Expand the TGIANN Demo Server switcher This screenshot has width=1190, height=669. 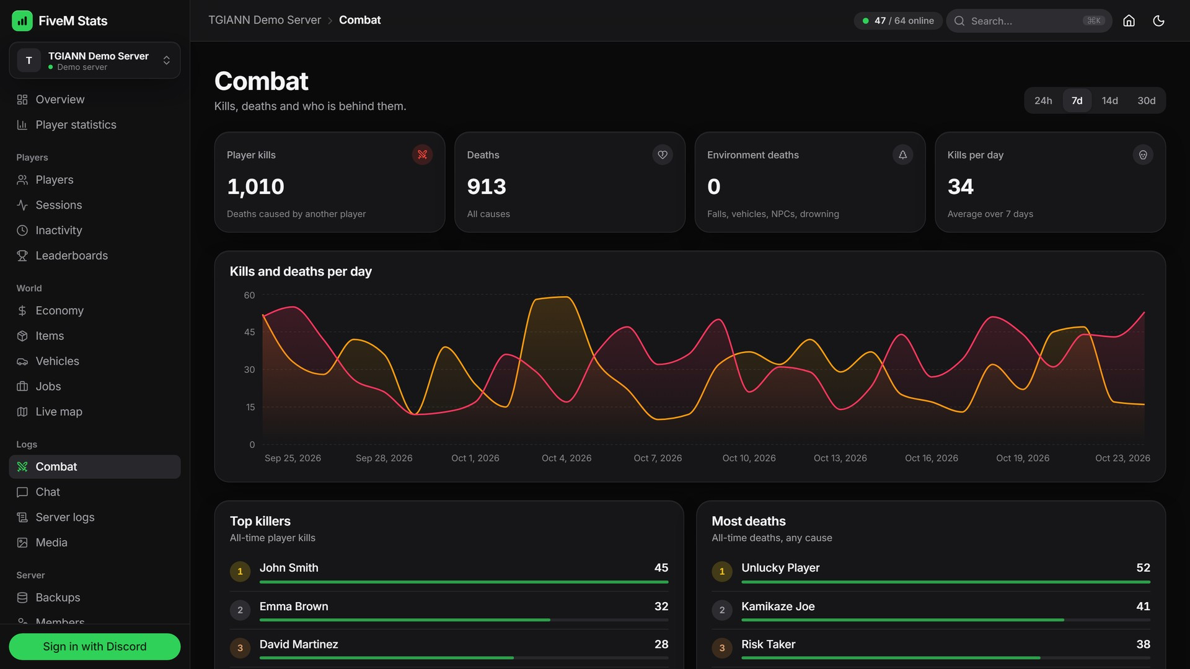point(95,60)
